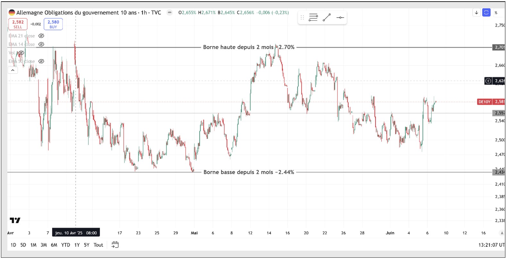506x259 pixels.
Task: Open the go-to-date calendar icon
Action: point(115,245)
